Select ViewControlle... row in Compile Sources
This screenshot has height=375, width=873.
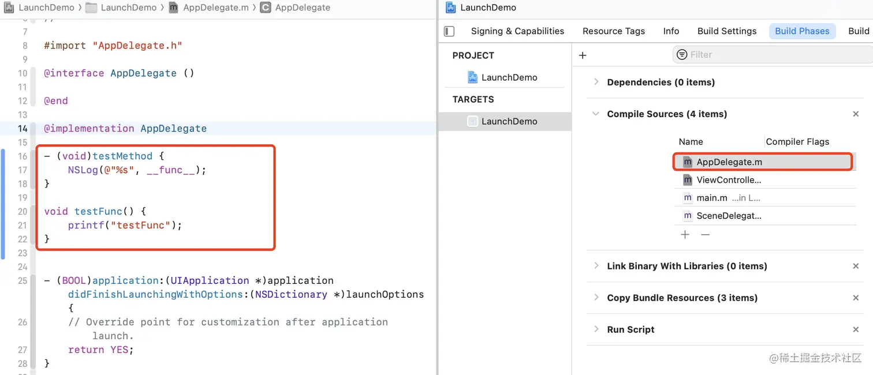coord(764,180)
